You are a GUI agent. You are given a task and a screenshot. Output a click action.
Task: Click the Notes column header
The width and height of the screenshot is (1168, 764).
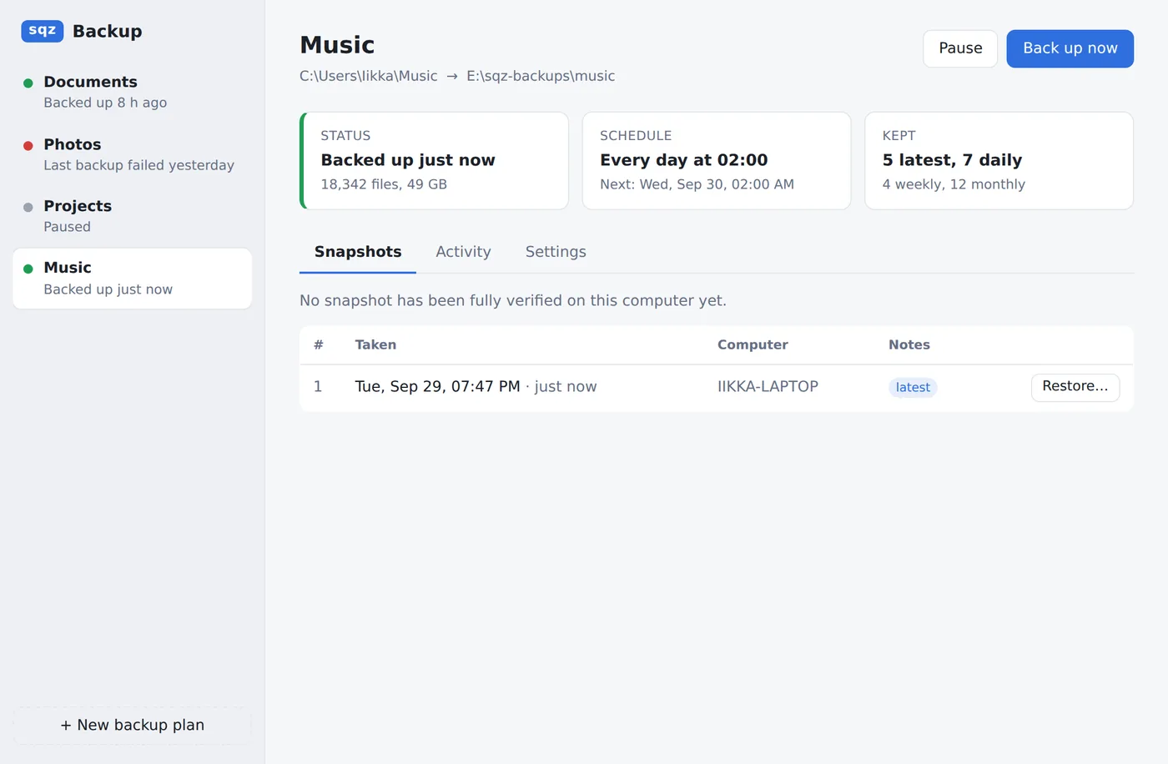click(x=909, y=344)
